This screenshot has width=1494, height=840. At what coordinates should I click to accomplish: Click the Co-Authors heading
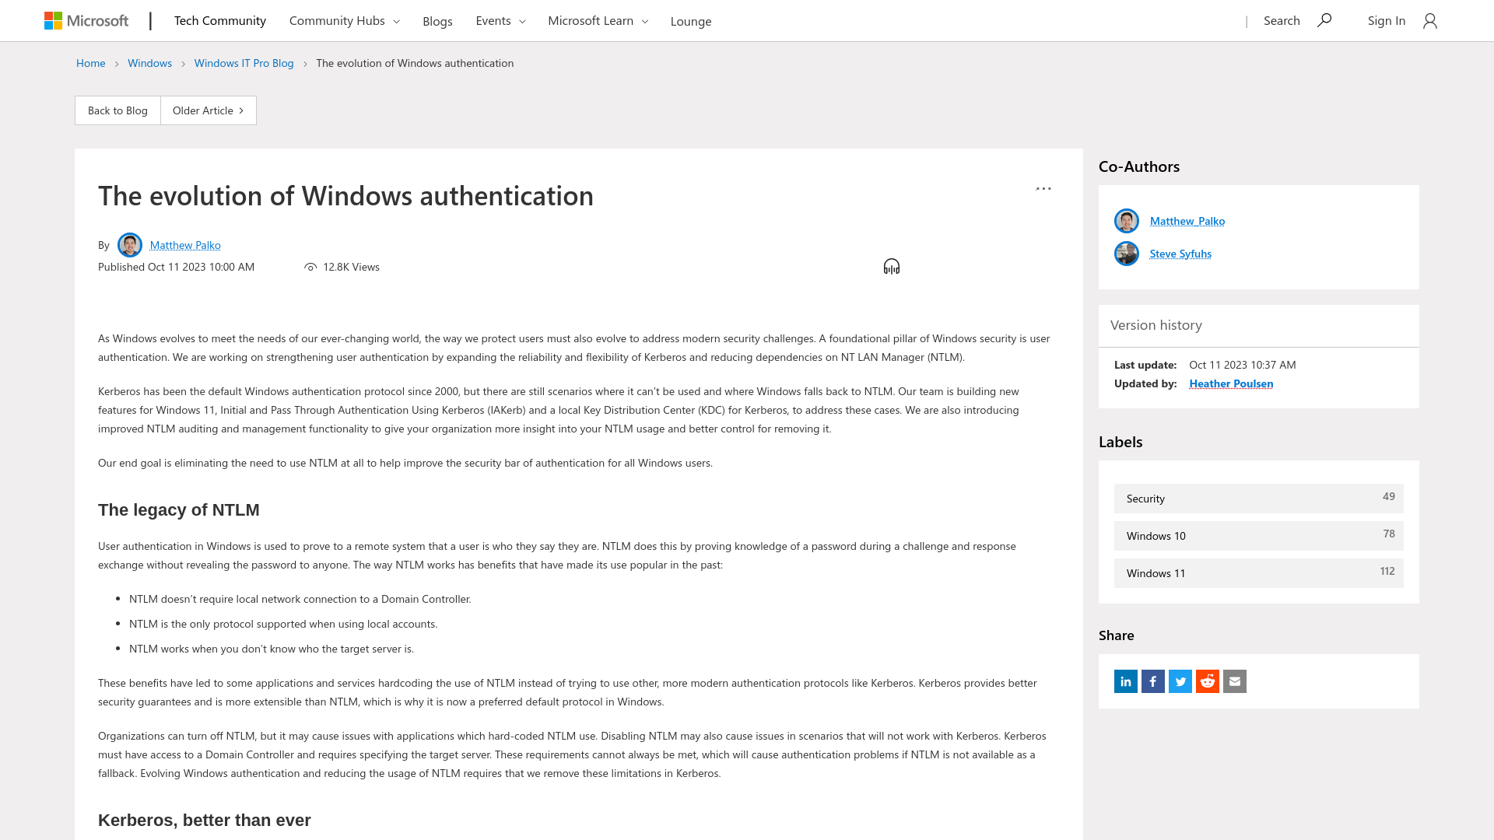[1139, 166]
